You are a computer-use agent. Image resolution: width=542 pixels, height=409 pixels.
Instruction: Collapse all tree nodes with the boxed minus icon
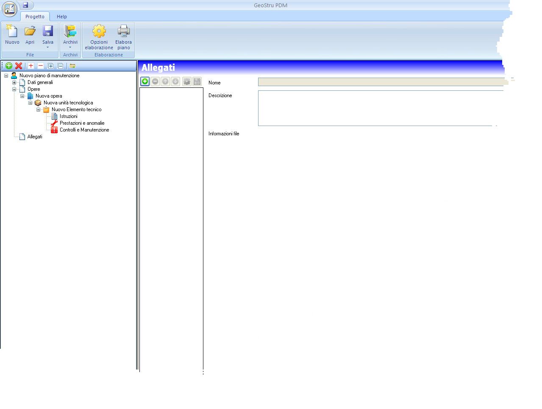tap(60, 66)
